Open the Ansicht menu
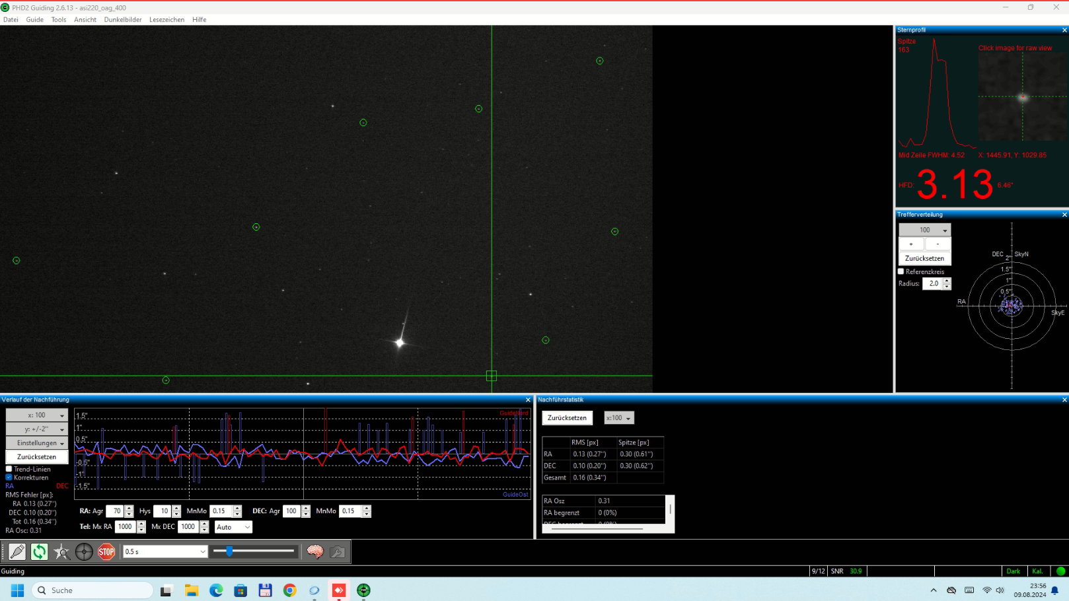1069x601 pixels. pos(85,20)
